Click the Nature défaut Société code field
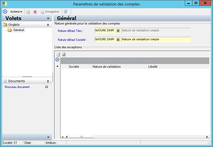The width and height of the screenshot is (213, 147). (105, 40)
